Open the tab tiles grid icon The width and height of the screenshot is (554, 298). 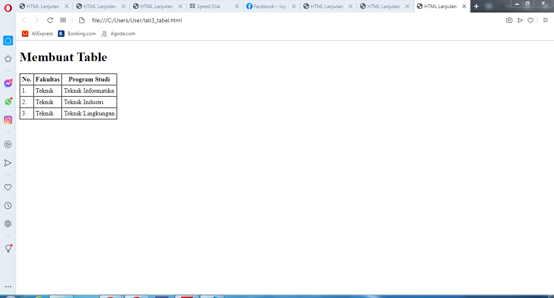point(63,20)
